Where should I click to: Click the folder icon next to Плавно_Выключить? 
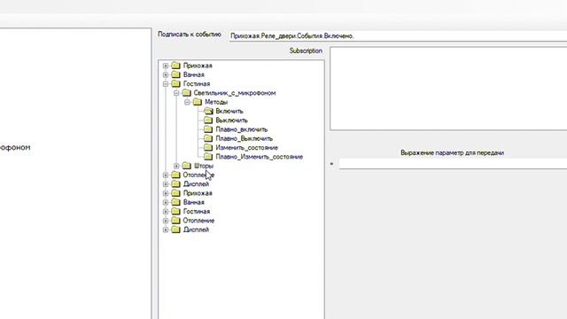208,138
